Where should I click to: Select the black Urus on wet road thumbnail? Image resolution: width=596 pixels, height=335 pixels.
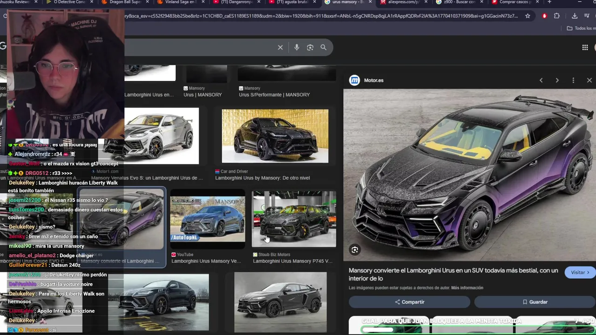click(x=158, y=302)
